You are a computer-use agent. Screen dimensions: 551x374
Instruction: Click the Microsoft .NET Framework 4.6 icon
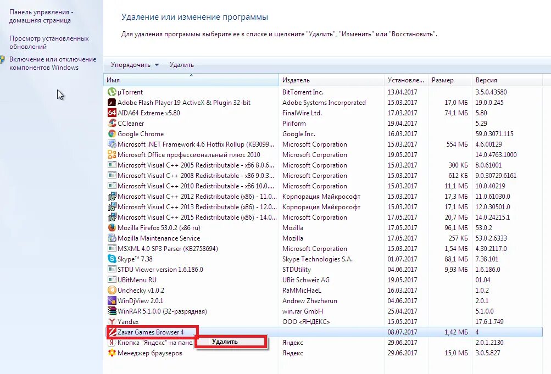pyautogui.click(x=112, y=144)
